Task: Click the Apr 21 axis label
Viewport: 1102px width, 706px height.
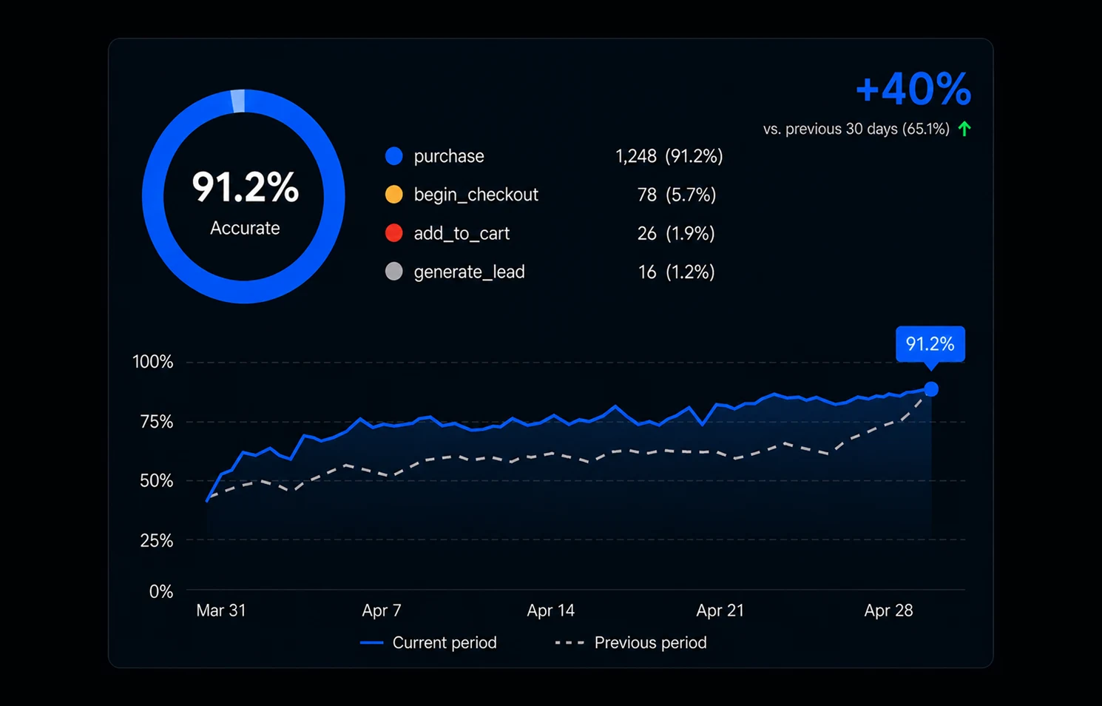Action: pos(720,611)
